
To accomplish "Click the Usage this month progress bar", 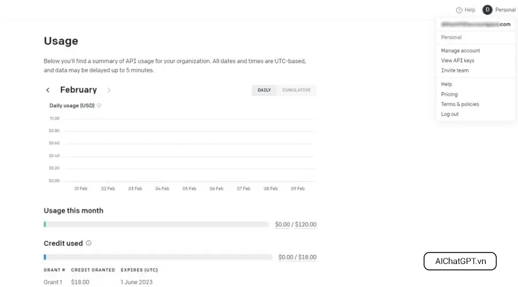I will [x=156, y=224].
